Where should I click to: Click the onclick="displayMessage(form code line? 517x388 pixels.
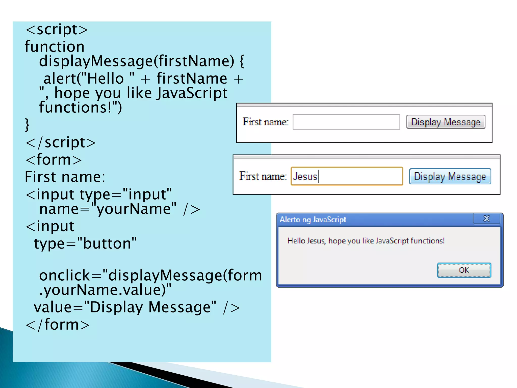(150, 275)
